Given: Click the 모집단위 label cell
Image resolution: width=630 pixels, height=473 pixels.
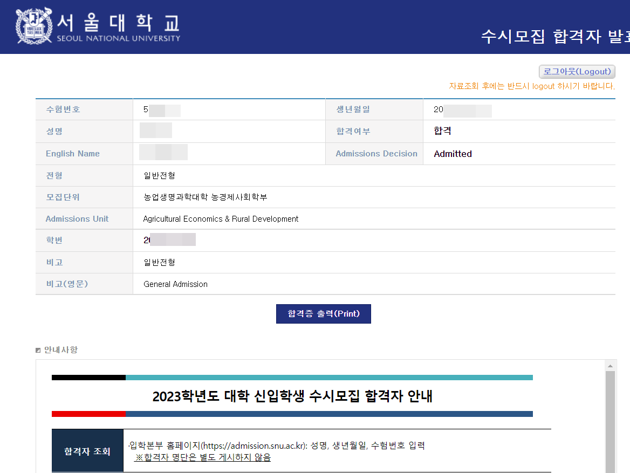Looking at the screenshot, I should tap(84, 197).
